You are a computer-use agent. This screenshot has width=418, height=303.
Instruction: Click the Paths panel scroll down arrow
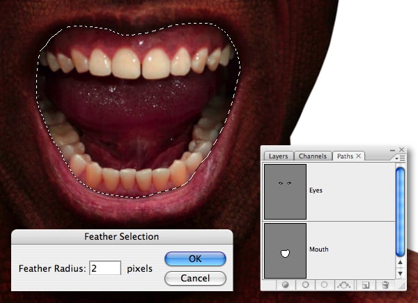(400, 274)
